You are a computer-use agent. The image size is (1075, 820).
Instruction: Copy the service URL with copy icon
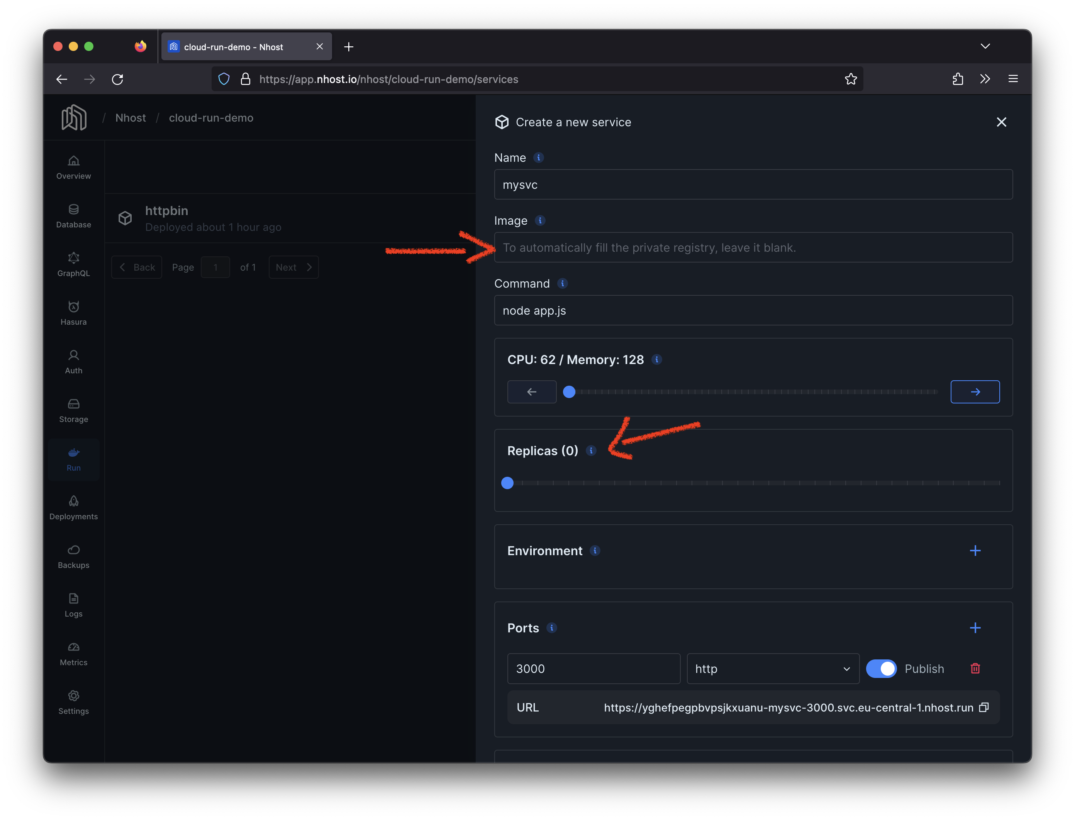(984, 707)
